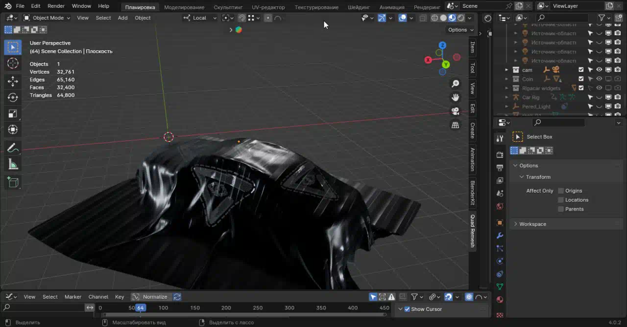The width and height of the screenshot is (627, 327).
Task: Click the red X axis on navigation gizmo
Action: 428,60
